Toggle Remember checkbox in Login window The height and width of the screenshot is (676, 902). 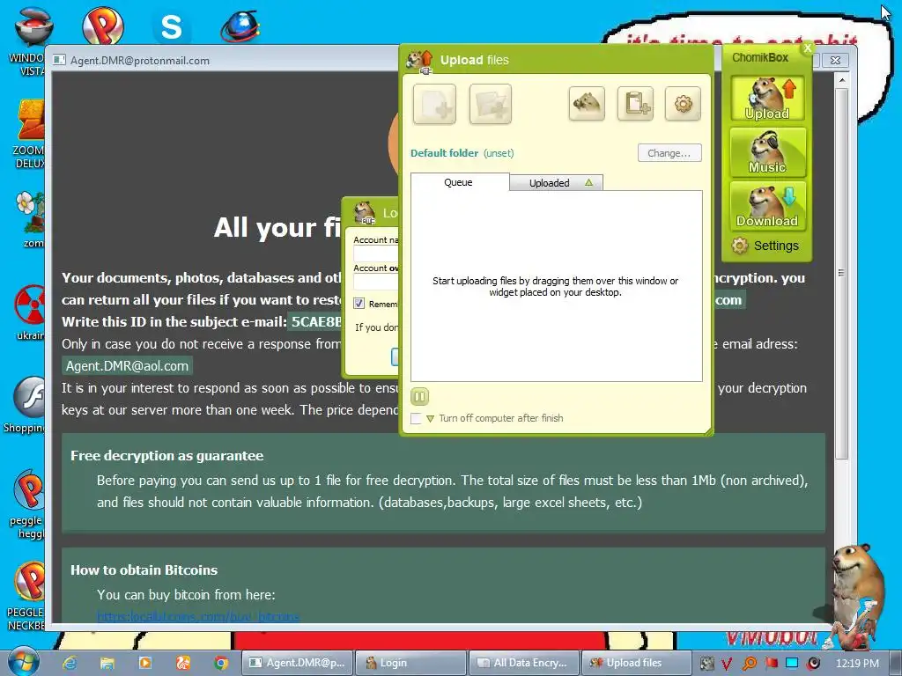click(359, 304)
